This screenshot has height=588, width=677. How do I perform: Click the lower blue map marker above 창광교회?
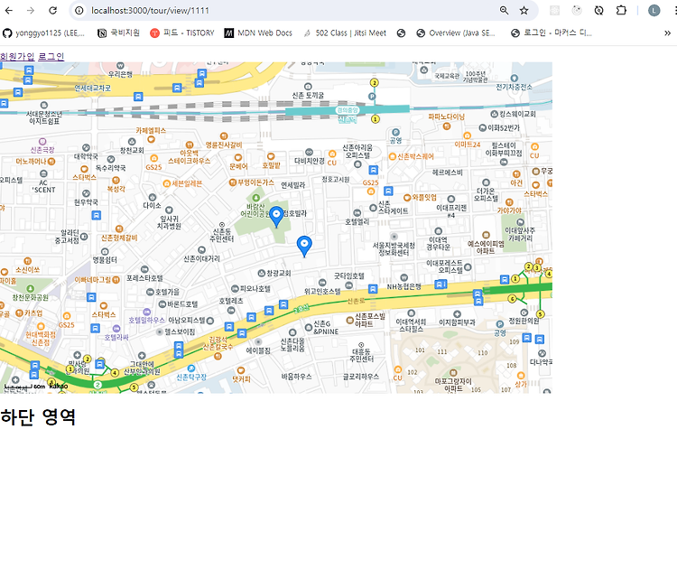click(x=304, y=247)
